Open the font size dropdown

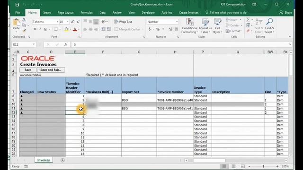tap(68, 22)
